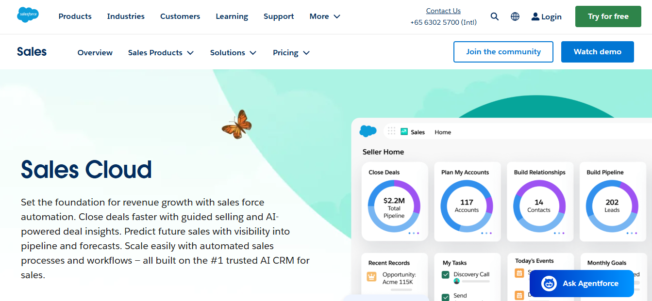This screenshot has height=301, width=652.
Task: Click the Sales app name in the dashboard bar
Action: [x=418, y=132]
